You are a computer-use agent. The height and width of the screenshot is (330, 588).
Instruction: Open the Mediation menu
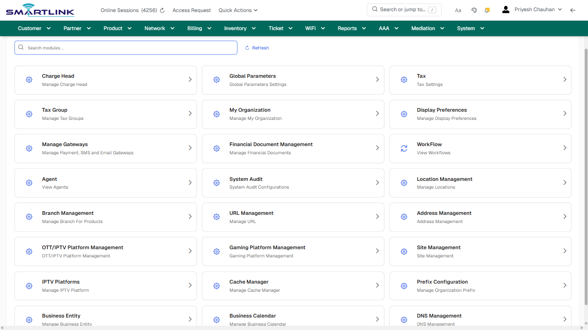[427, 28]
